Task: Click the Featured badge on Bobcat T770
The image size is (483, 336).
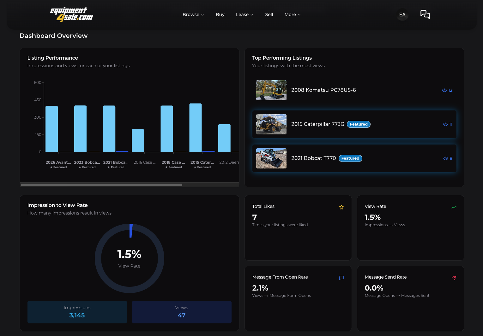Action: click(350, 158)
